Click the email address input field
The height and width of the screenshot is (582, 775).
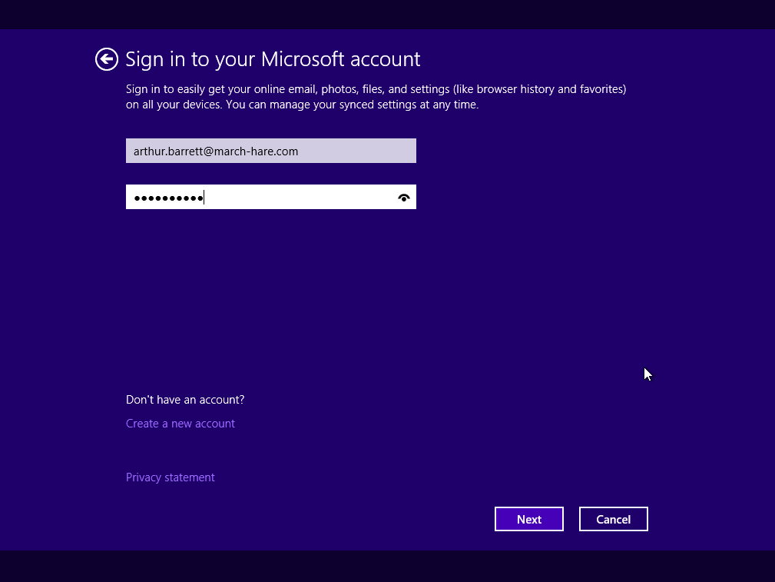(271, 151)
